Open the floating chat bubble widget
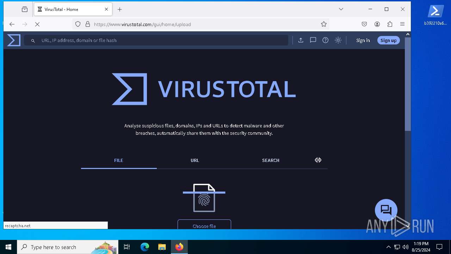451x254 pixels. [386, 210]
